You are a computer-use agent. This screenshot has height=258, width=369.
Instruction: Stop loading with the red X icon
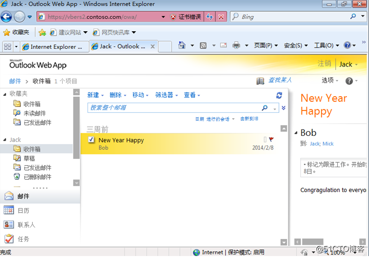[221, 17]
